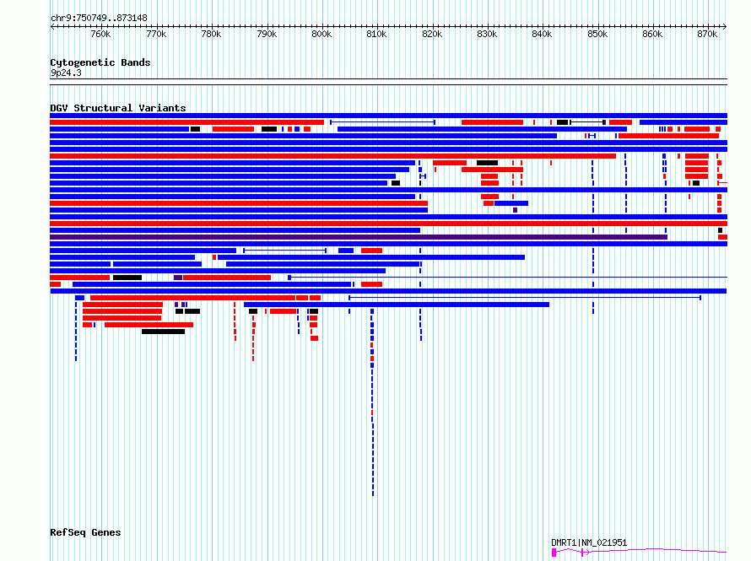Select the 9p24.3 band label
This screenshot has width=751, height=561.
(66, 73)
